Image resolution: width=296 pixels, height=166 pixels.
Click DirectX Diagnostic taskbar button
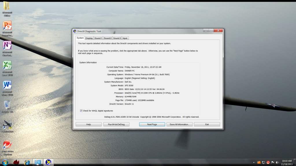(48, 162)
